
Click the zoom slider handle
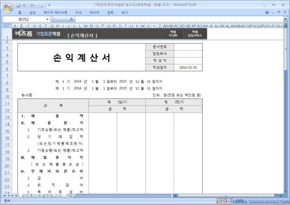coord(264,201)
